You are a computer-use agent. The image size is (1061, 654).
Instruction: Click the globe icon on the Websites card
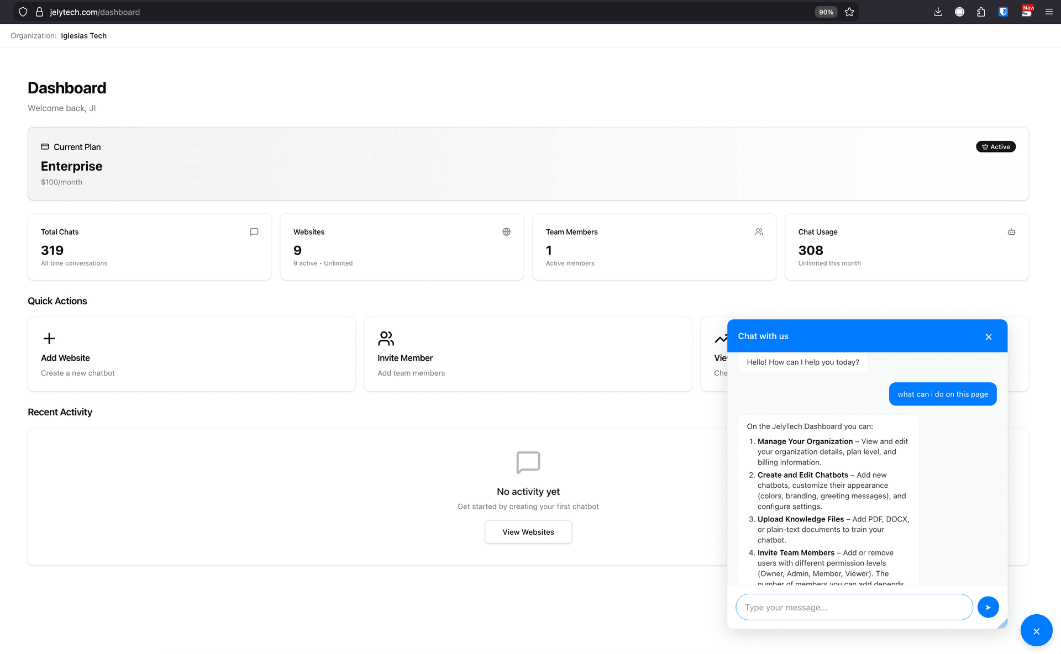[506, 231]
